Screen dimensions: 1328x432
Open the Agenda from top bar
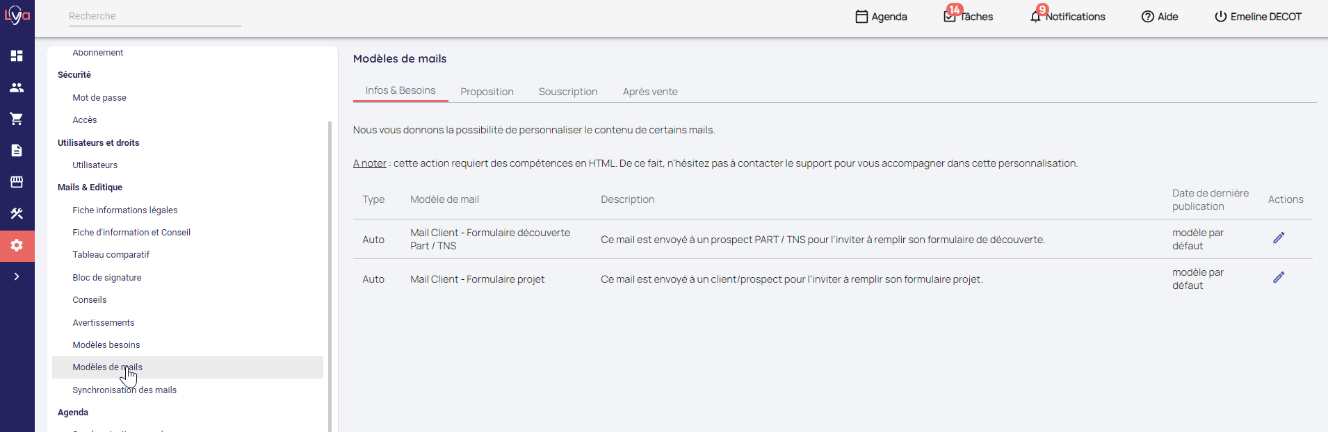(x=881, y=17)
